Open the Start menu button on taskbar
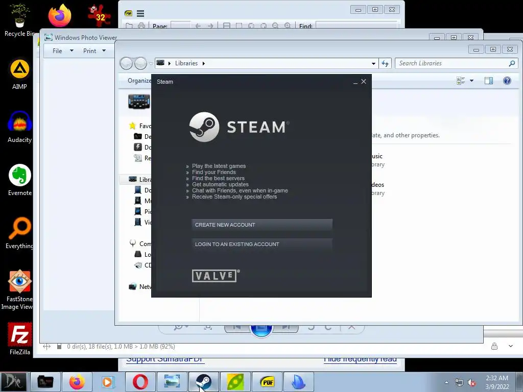Viewport: 523px width, 392px height. 13,382
